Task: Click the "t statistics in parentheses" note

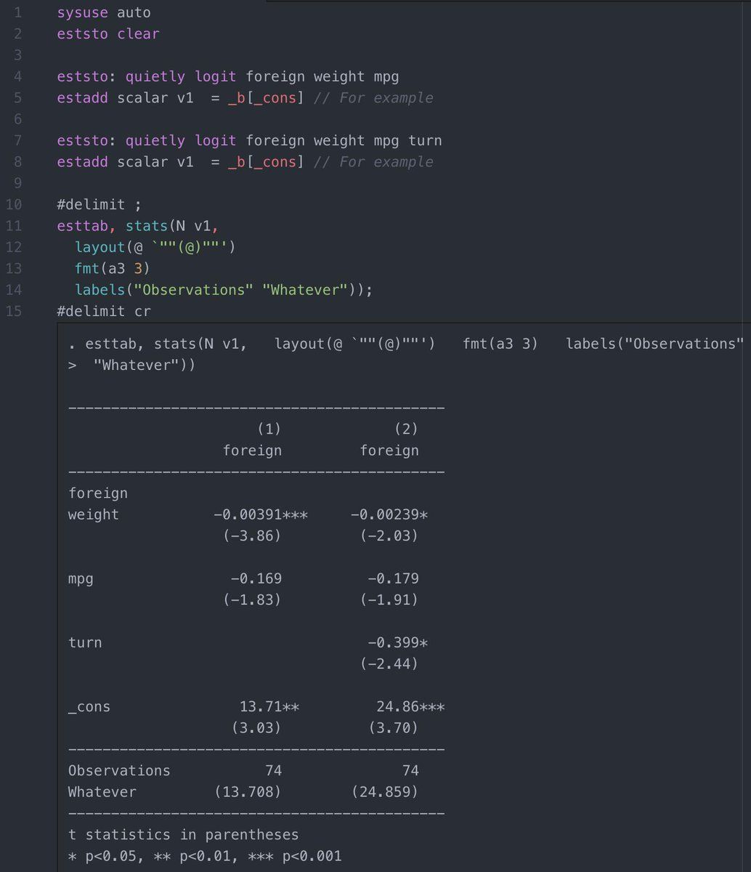Action: click(x=183, y=834)
